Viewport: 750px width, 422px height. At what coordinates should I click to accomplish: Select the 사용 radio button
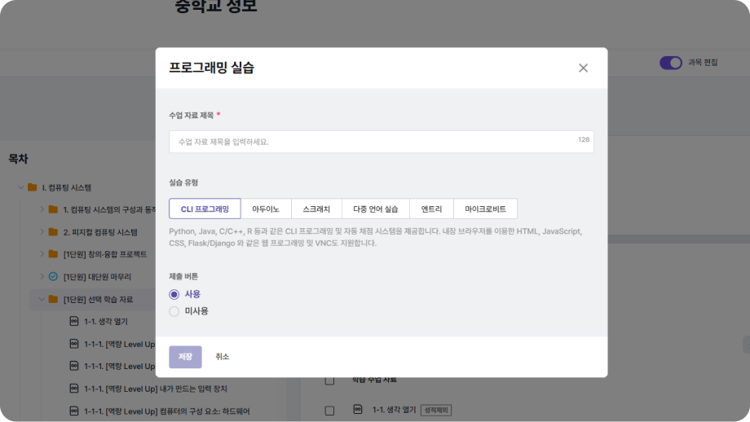(174, 294)
